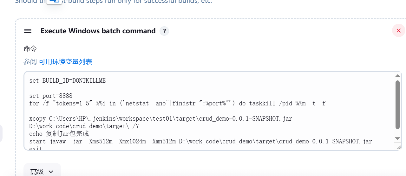Click the Execute Windows batch command heading
The height and width of the screenshot is (176, 406).
(x=98, y=31)
